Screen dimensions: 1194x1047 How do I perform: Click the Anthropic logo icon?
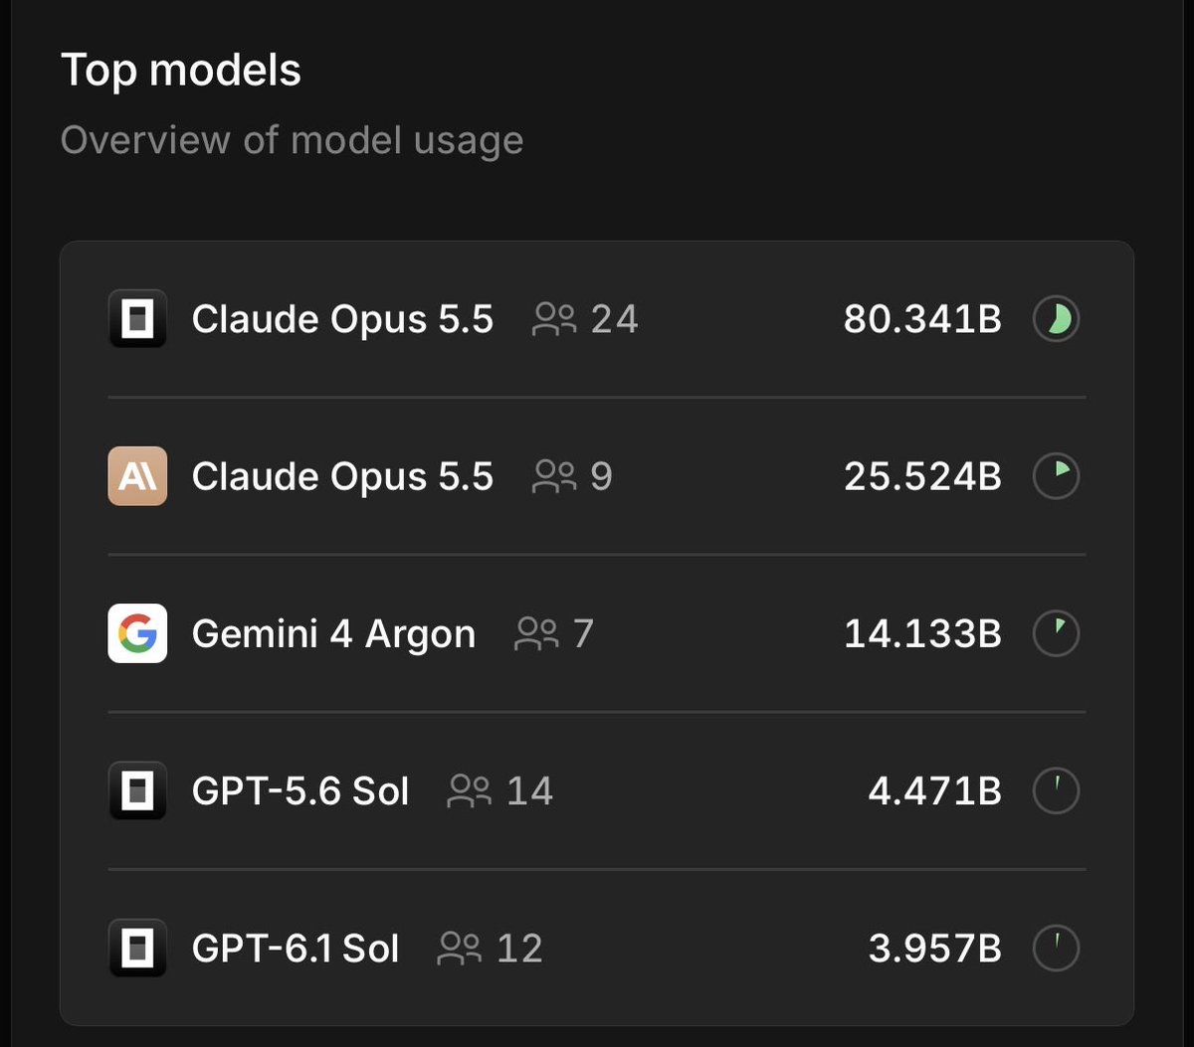click(x=137, y=476)
